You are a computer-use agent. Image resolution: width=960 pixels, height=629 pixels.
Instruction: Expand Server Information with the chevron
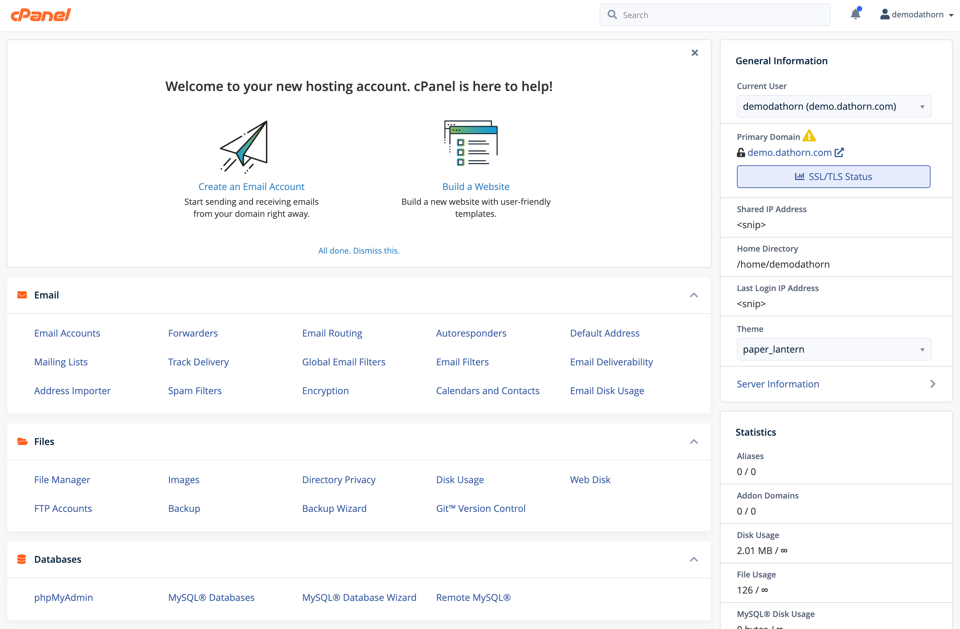[x=932, y=384]
